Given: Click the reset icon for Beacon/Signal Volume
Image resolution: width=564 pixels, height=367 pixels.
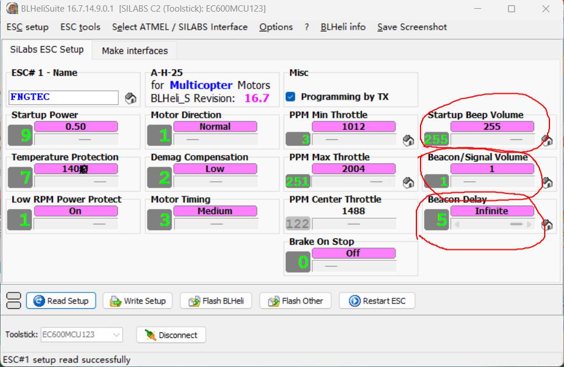Looking at the screenshot, I should click(x=547, y=182).
